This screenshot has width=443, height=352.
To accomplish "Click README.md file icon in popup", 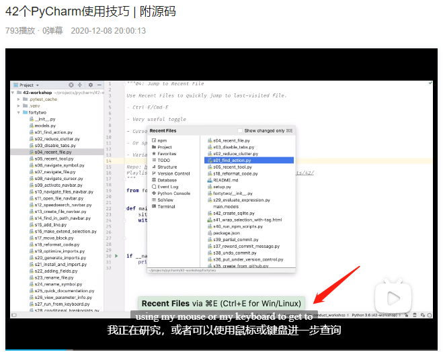I will point(210,180).
